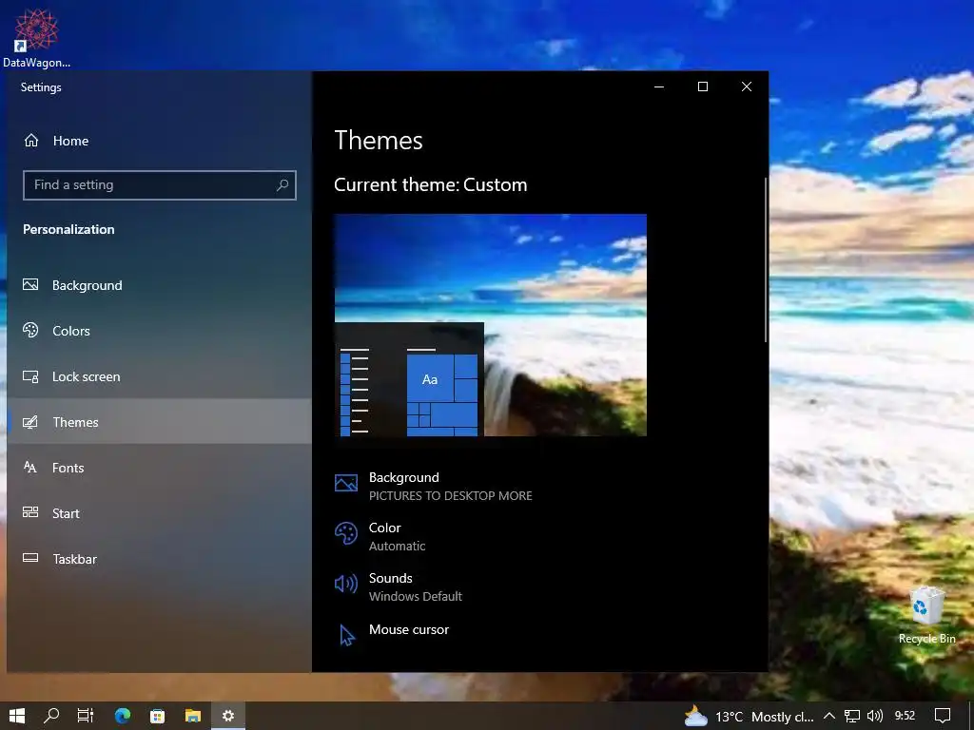The height and width of the screenshot is (730, 974).
Task: Click the Background picture icon in sidebar
Action: [x=30, y=285]
